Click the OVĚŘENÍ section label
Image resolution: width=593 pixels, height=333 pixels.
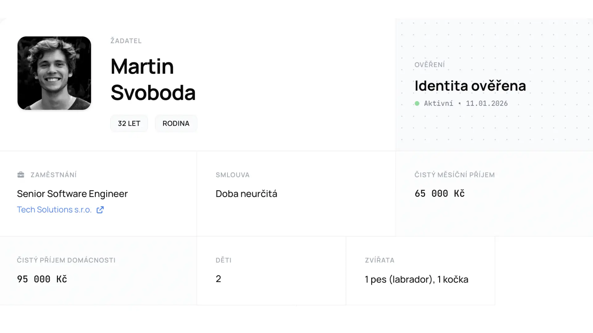pyautogui.click(x=430, y=65)
